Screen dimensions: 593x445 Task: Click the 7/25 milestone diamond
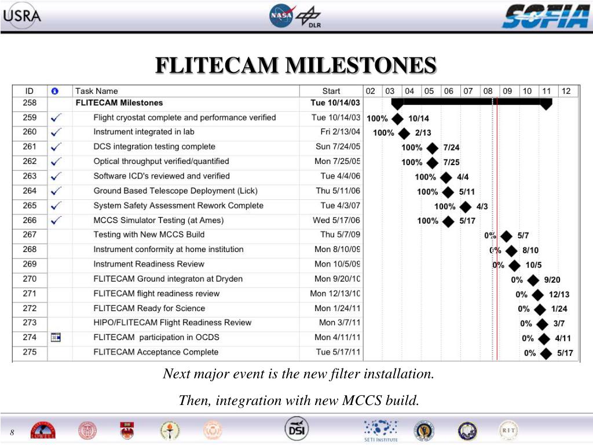pyautogui.click(x=432, y=163)
